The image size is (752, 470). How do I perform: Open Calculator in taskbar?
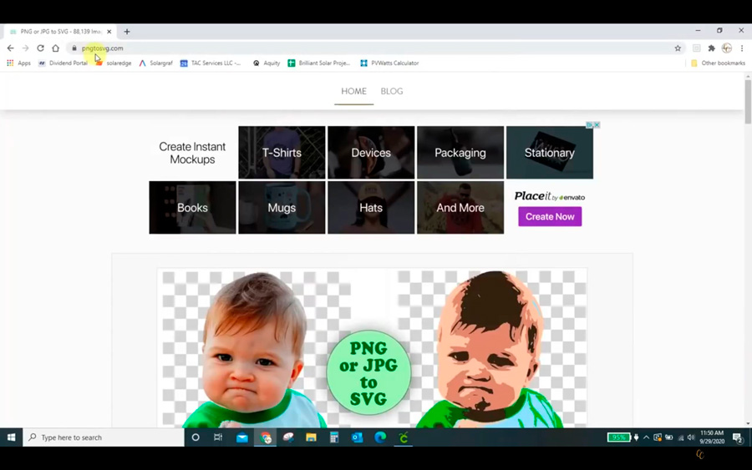(334, 437)
